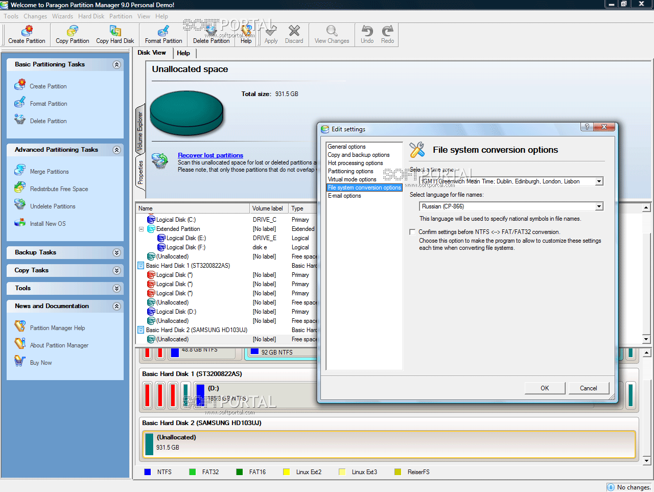Click the FAT32 green legend swatch

[x=193, y=472]
